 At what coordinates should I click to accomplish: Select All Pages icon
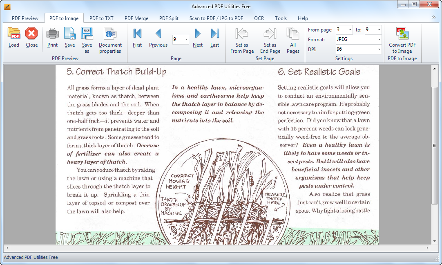pos(293,34)
